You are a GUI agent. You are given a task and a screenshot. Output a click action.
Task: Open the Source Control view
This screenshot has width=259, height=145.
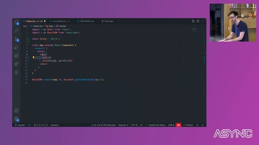(x=16, y=39)
